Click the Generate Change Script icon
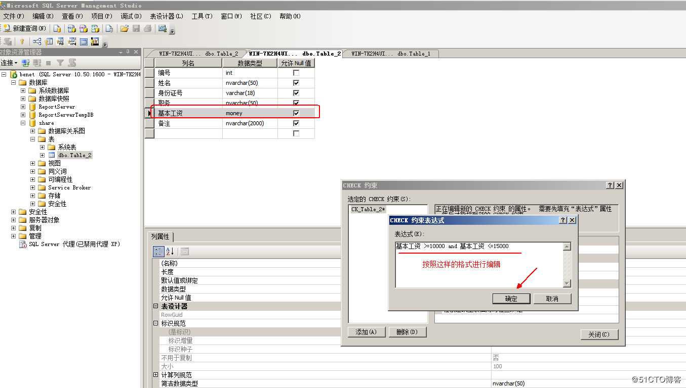Image resolution: width=686 pixels, height=388 pixels. 7,42
